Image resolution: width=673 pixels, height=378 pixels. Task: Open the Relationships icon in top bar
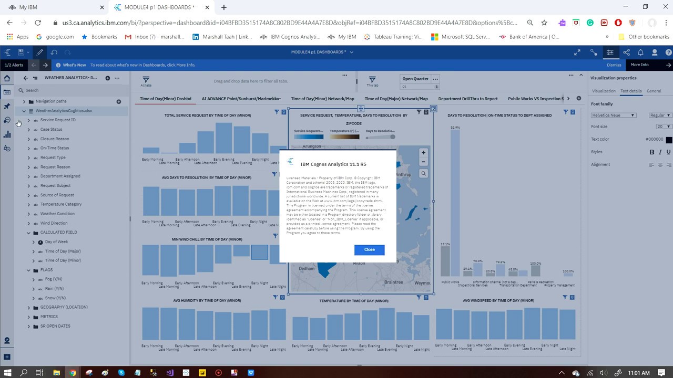click(x=594, y=52)
